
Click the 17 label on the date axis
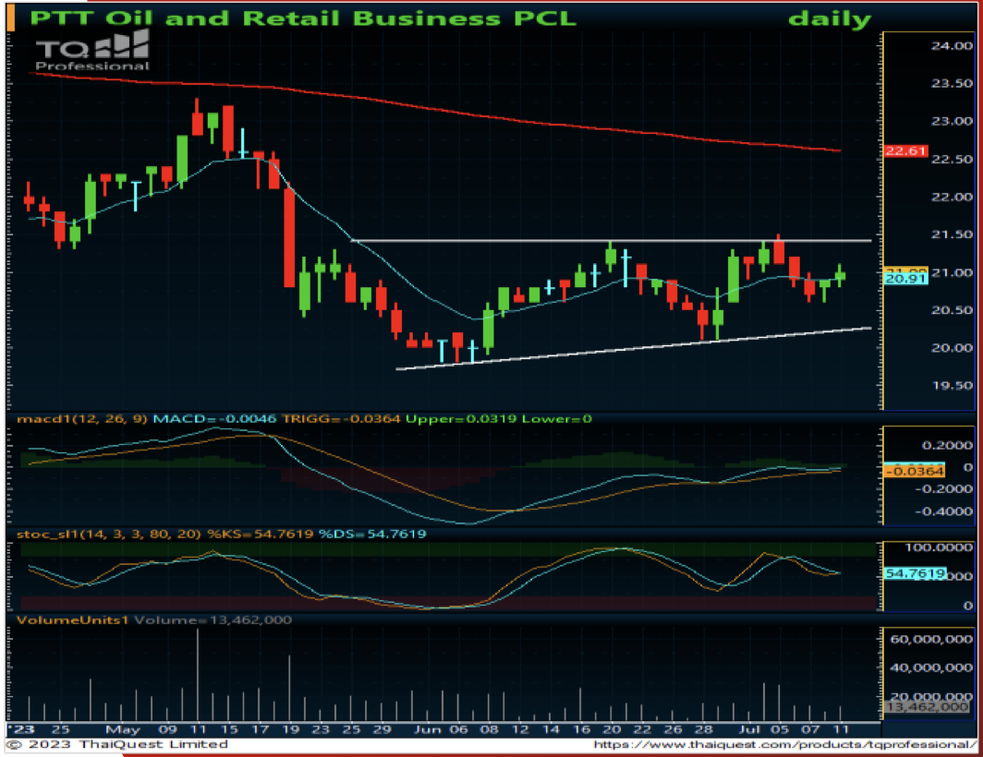(260, 729)
